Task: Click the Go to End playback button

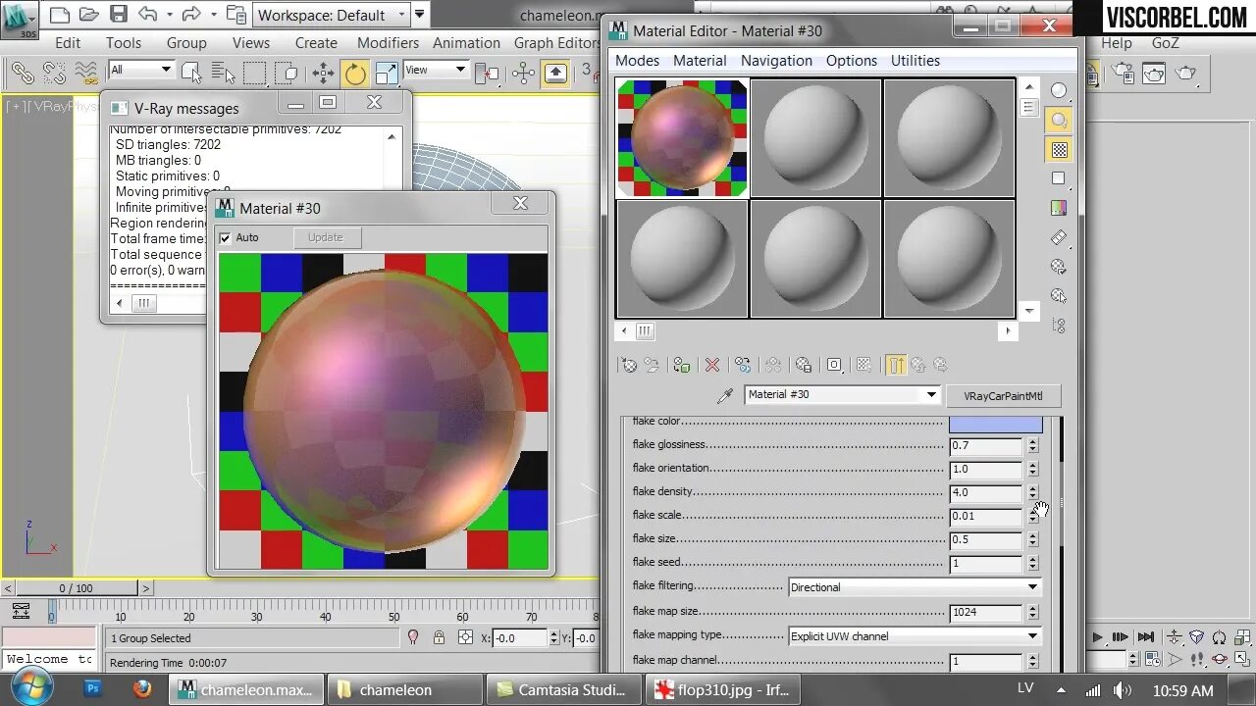Action: [x=1146, y=637]
